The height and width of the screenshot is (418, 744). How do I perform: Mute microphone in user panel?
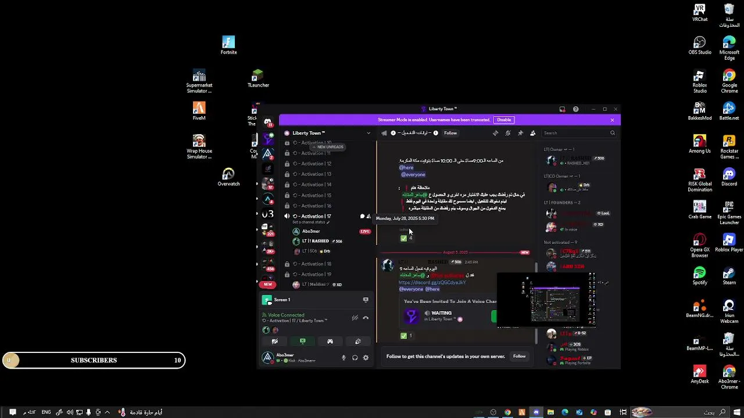point(344,358)
